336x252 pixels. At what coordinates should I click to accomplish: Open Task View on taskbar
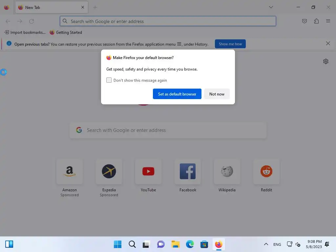[x=146, y=244]
